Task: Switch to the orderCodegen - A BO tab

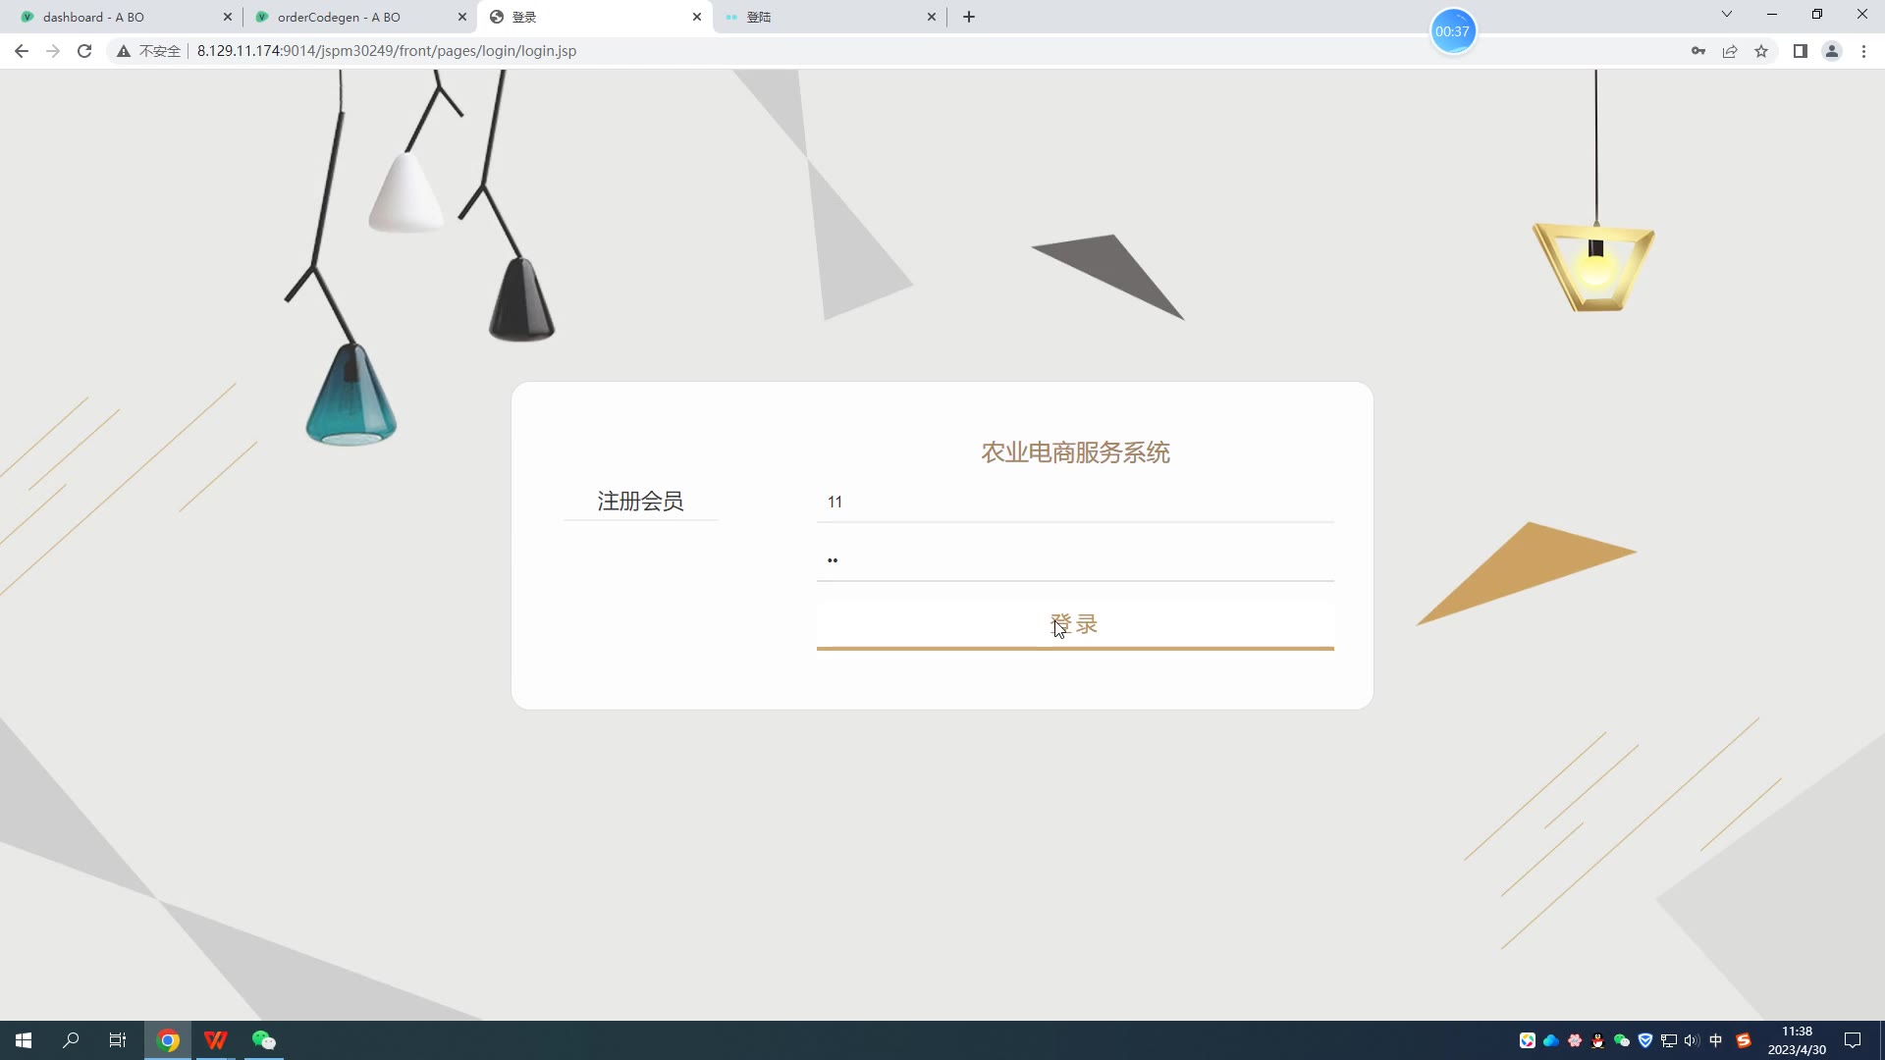Action: click(x=357, y=17)
